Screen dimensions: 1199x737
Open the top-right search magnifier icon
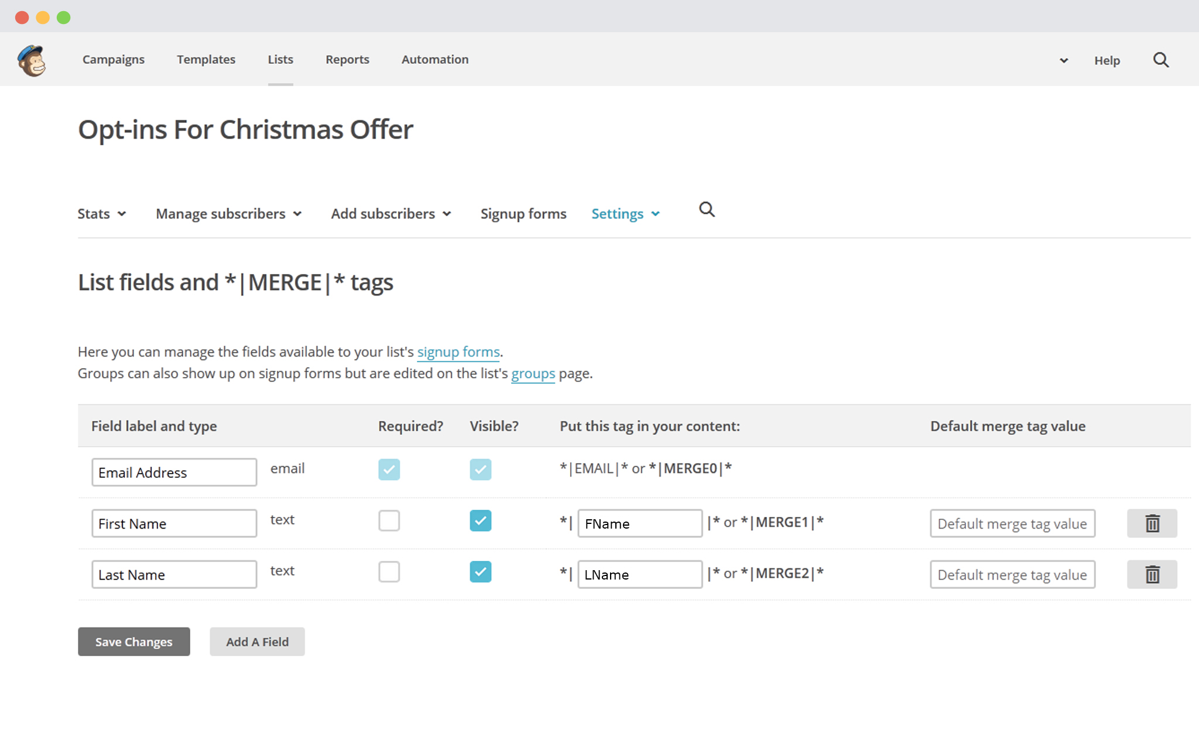(x=1161, y=60)
